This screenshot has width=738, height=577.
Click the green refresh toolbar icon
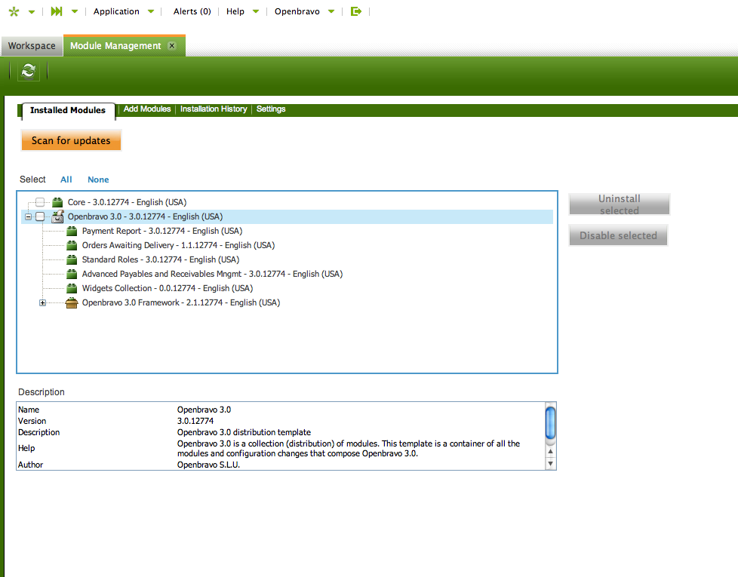[29, 71]
